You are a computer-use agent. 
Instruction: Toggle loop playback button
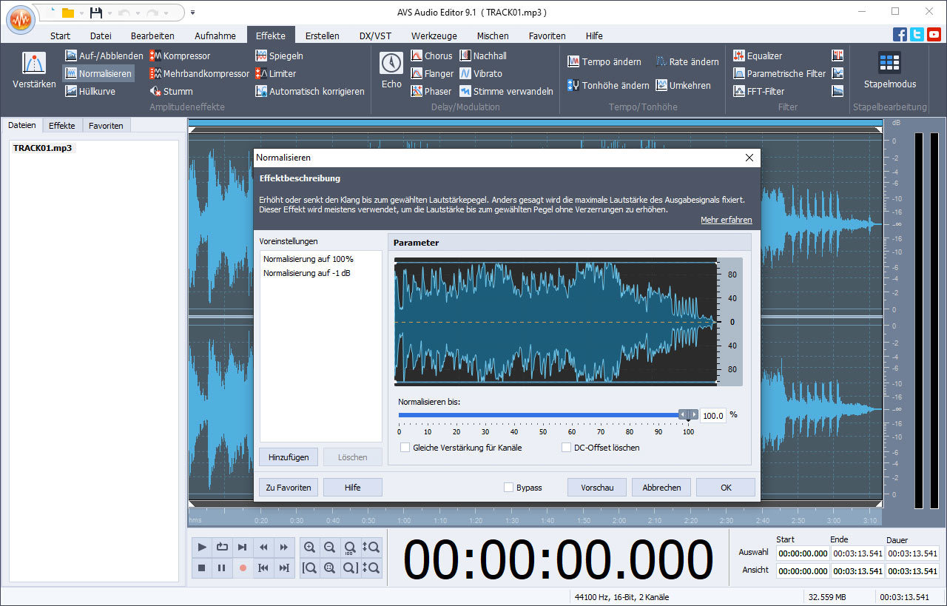pos(222,548)
